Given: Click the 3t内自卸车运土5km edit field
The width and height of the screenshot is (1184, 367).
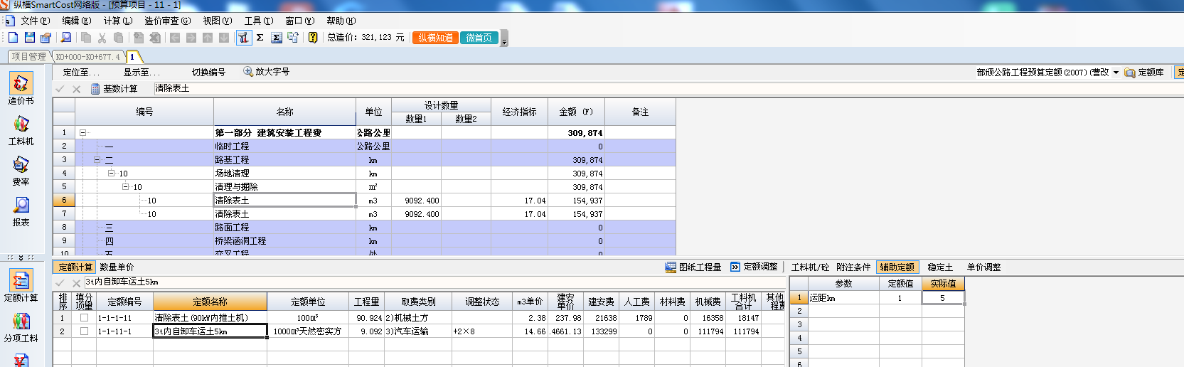Looking at the screenshot, I should click(434, 282).
